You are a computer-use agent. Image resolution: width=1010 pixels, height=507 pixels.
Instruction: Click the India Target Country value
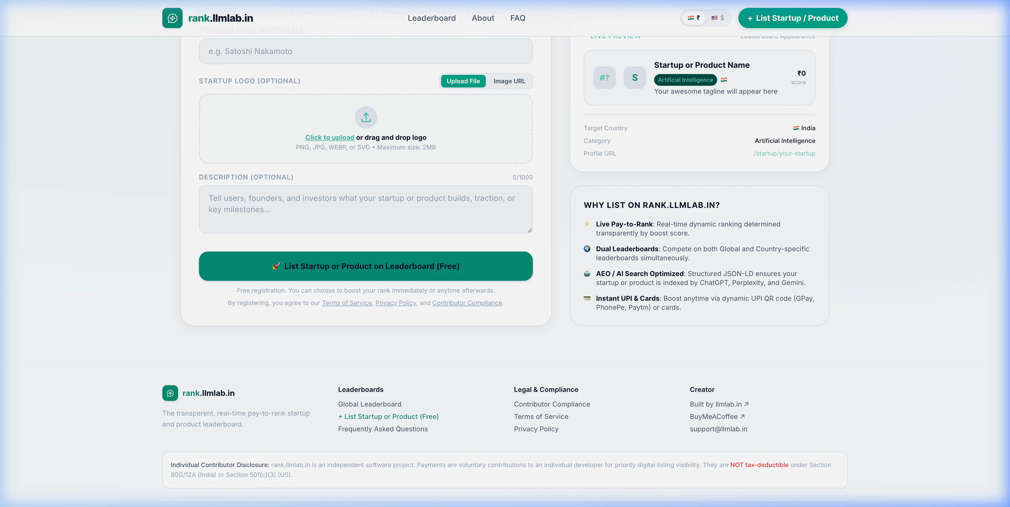pyautogui.click(x=804, y=128)
